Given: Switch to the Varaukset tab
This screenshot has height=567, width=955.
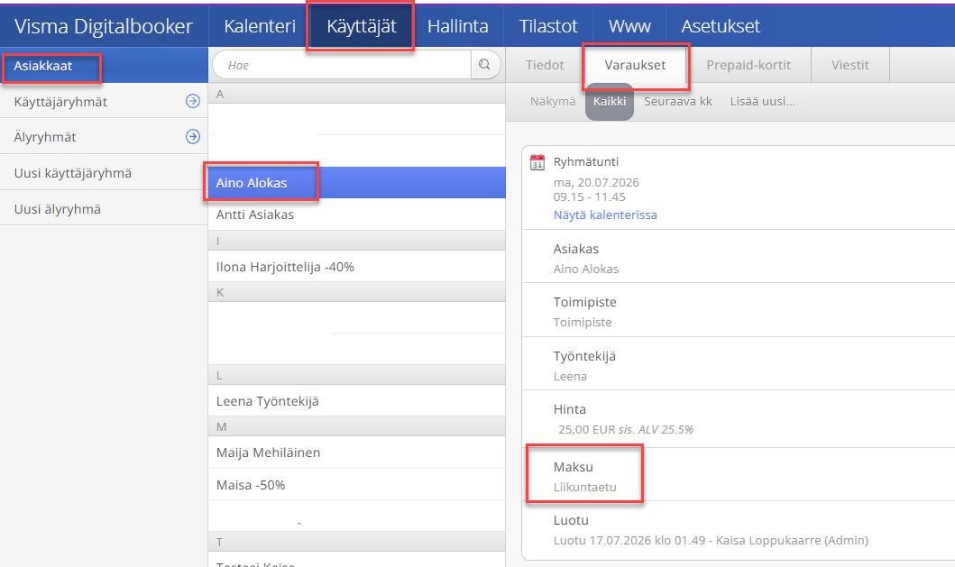Looking at the screenshot, I should (x=635, y=65).
